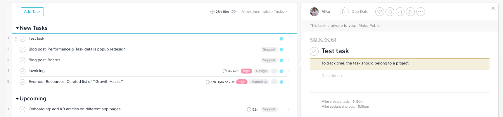Click the blue dot on Blog post: Boards
The height and width of the screenshot is (117, 503).
(281, 60)
